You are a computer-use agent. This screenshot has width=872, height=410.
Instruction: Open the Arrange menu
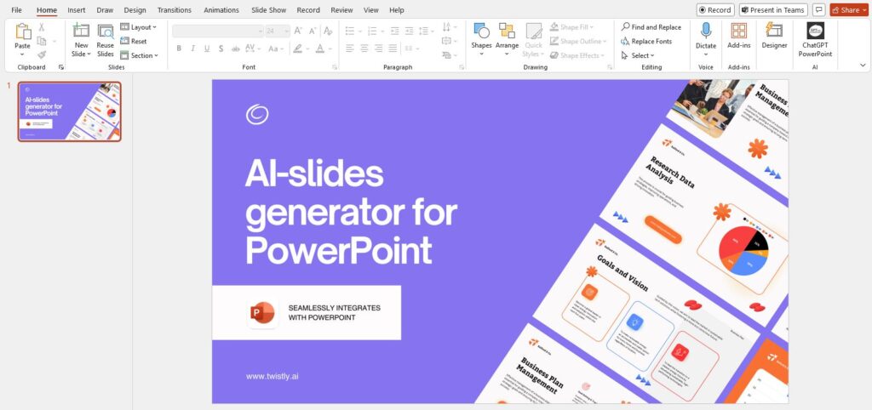[507, 39]
